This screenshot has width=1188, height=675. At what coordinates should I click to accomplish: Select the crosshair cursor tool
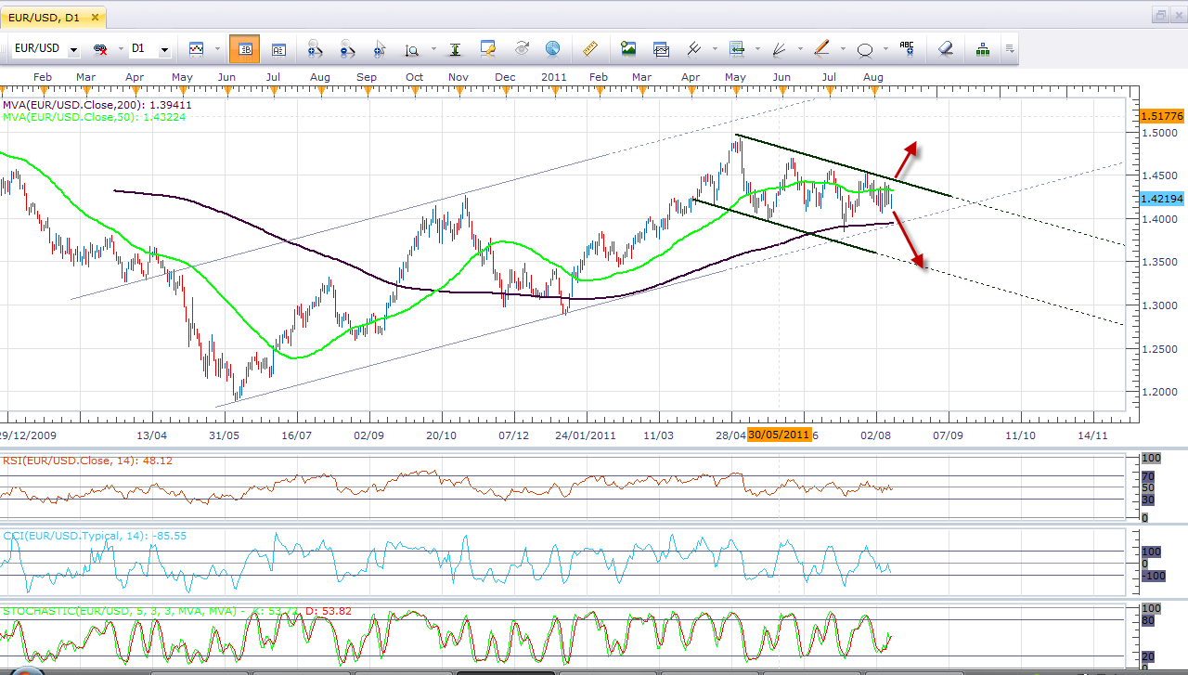[x=380, y=48]
